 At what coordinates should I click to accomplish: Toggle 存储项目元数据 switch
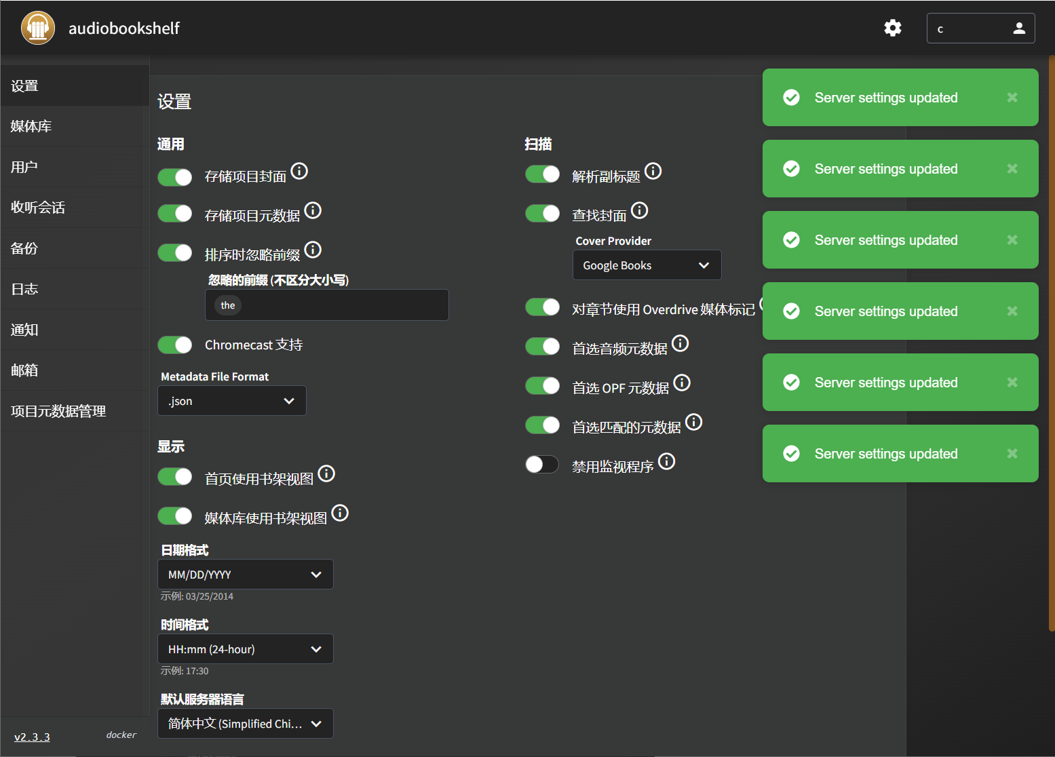coord(175,214)
